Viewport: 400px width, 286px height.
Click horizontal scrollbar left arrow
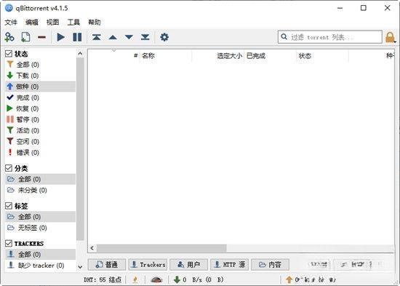tap(92, 248)
